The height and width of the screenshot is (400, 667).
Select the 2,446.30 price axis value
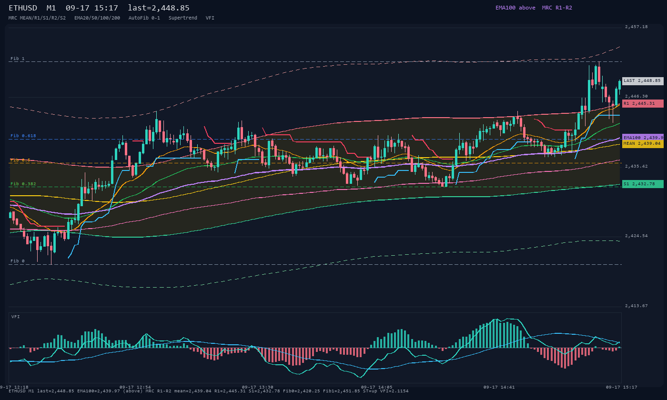click(x=637, y=96)
